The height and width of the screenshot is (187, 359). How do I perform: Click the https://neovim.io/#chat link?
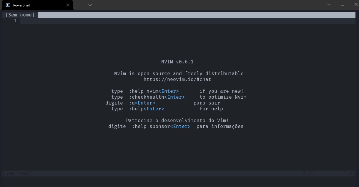177,79
